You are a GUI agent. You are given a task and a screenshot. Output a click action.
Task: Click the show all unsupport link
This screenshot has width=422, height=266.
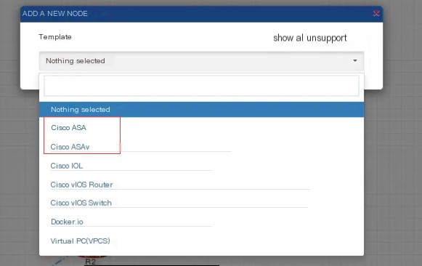(x=310, y=38)
